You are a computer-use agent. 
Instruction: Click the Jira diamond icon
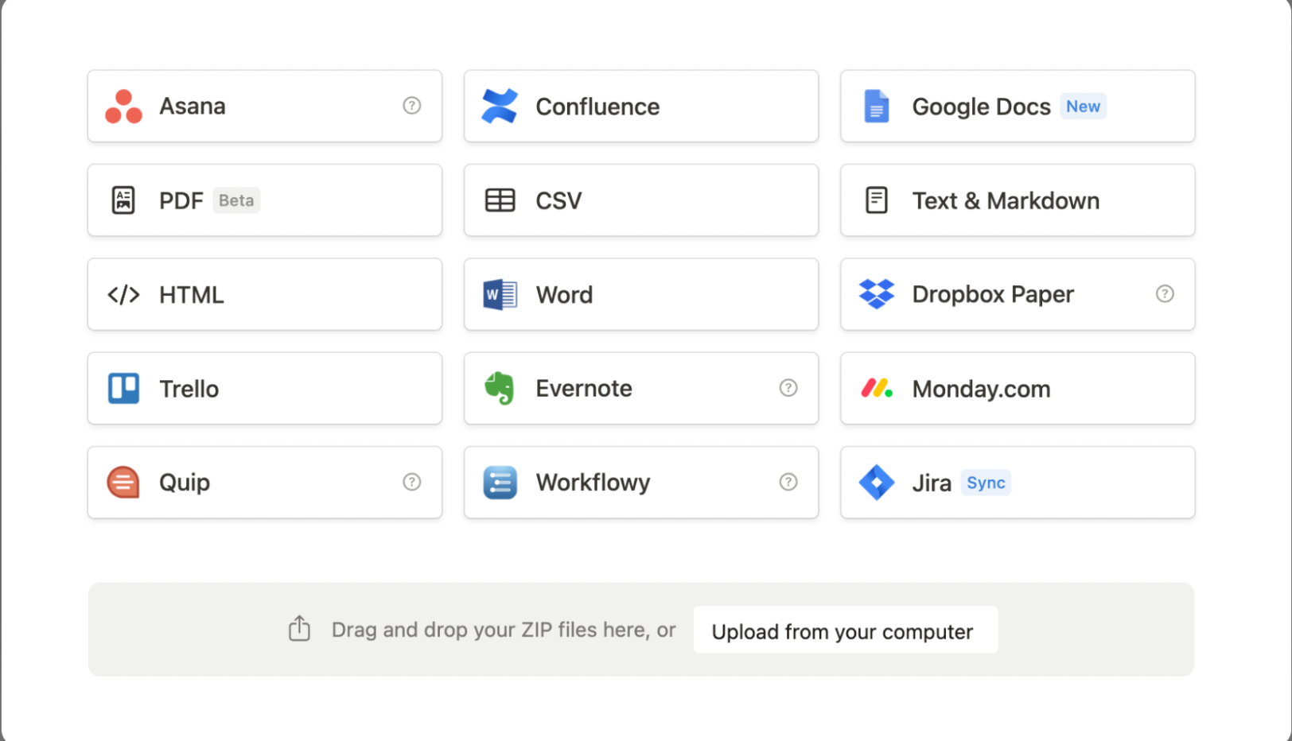(x=877, y=483)
